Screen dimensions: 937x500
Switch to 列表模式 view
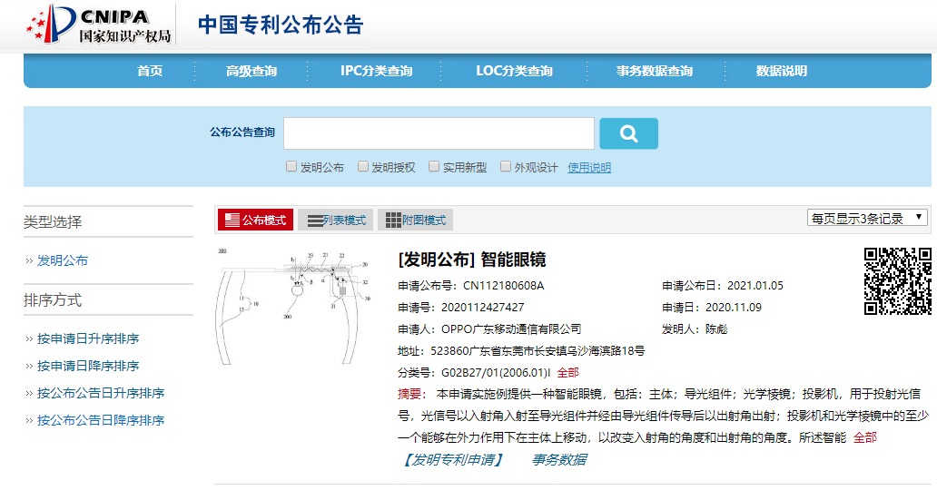coord(336,220)
